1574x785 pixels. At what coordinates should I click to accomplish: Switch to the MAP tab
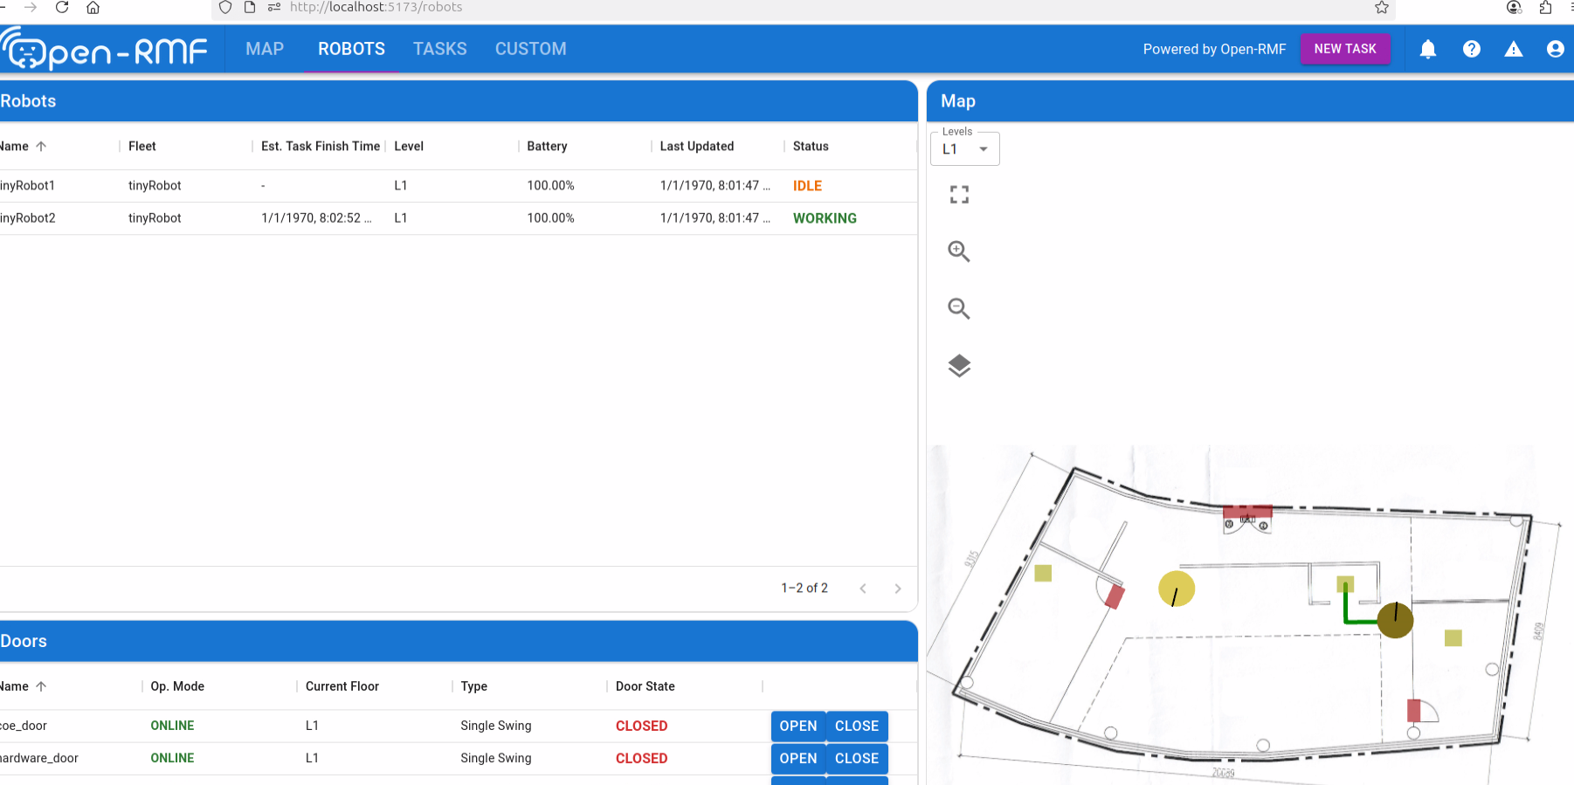click(265, 49)
